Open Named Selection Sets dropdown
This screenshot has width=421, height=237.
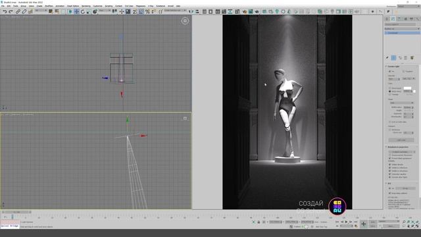tap(176, 11)
